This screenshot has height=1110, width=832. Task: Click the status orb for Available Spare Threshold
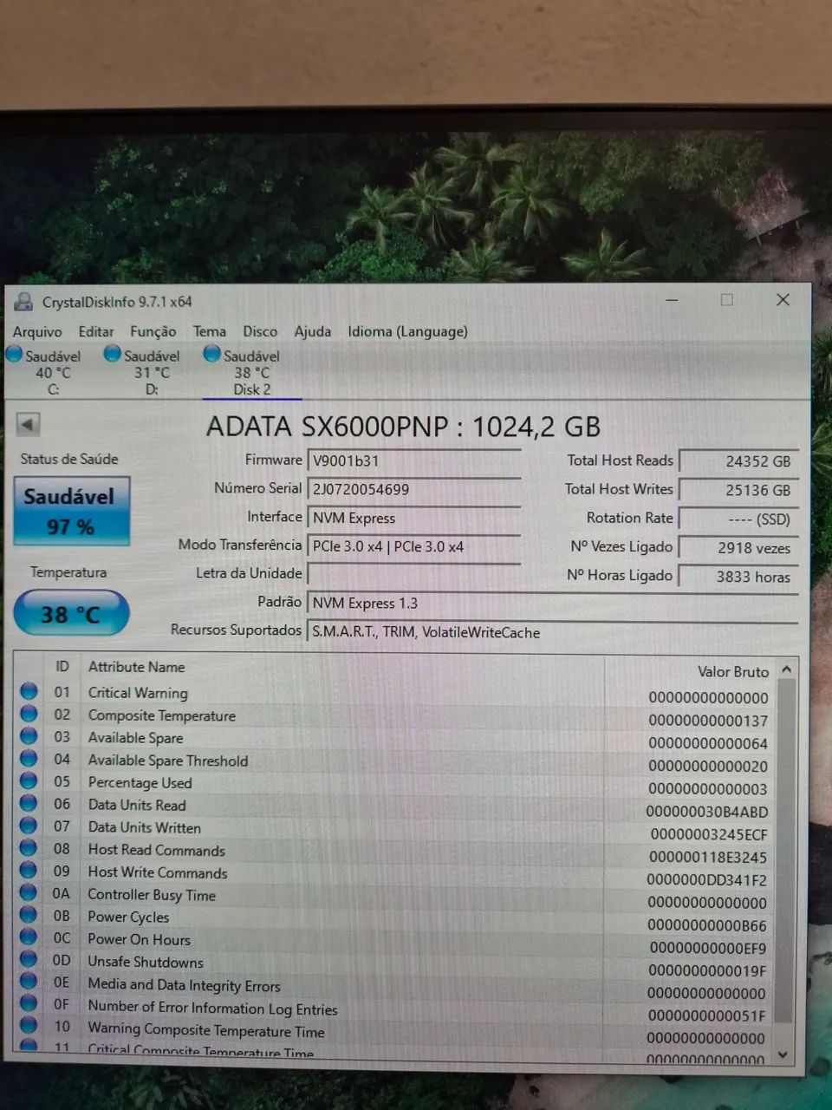(x=29, y=759)
